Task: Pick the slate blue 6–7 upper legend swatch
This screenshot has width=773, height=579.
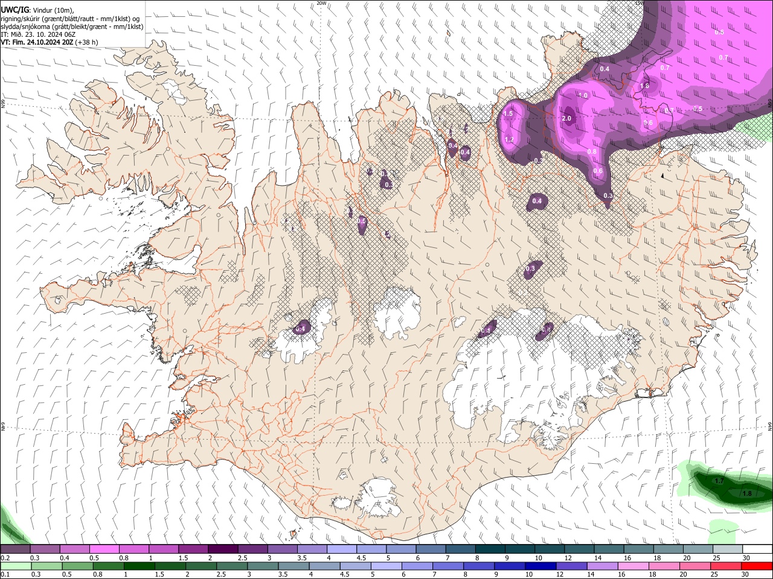Action: (x=431, y=549)
